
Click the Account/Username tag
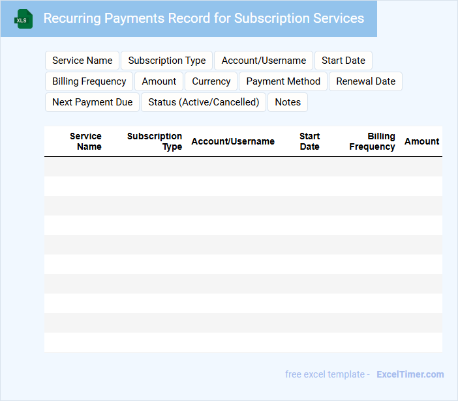coord(264,61)
